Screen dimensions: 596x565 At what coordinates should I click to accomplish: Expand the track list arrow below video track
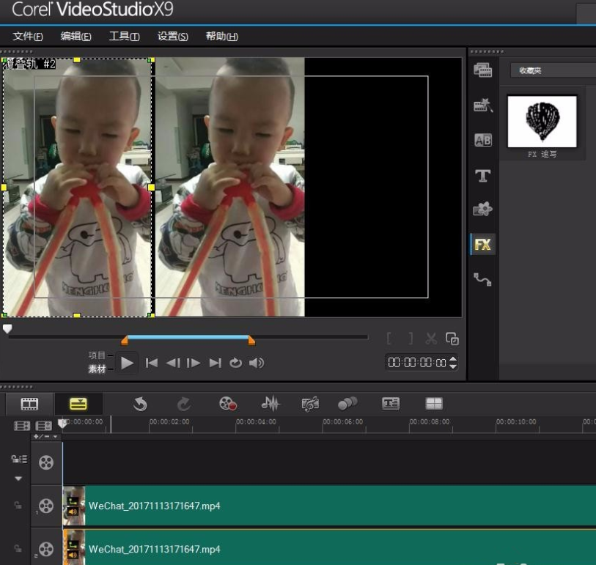click(18, 479)
